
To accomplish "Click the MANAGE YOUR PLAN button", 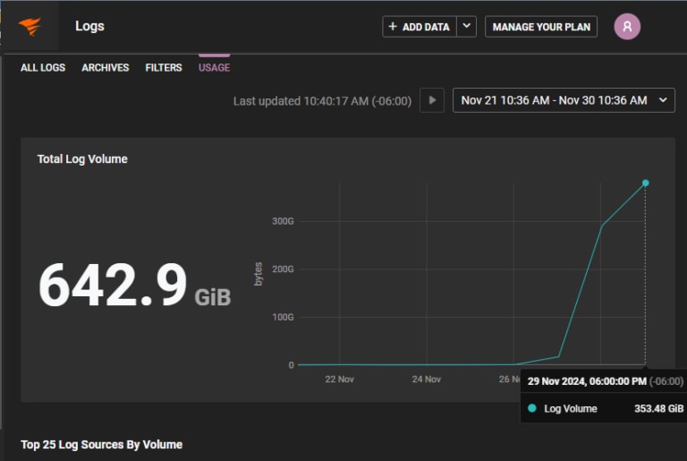I will (541, 27).
